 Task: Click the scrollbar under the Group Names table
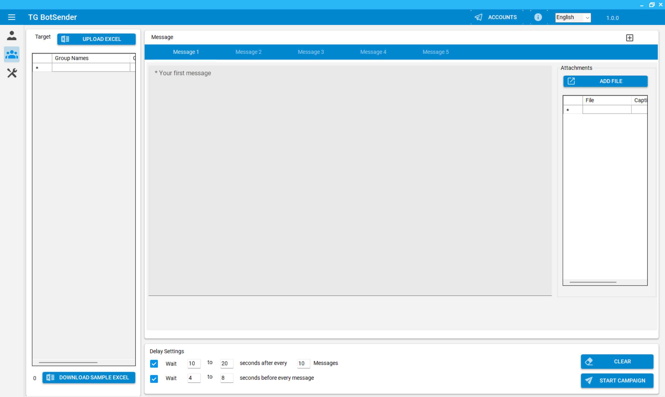68,362
